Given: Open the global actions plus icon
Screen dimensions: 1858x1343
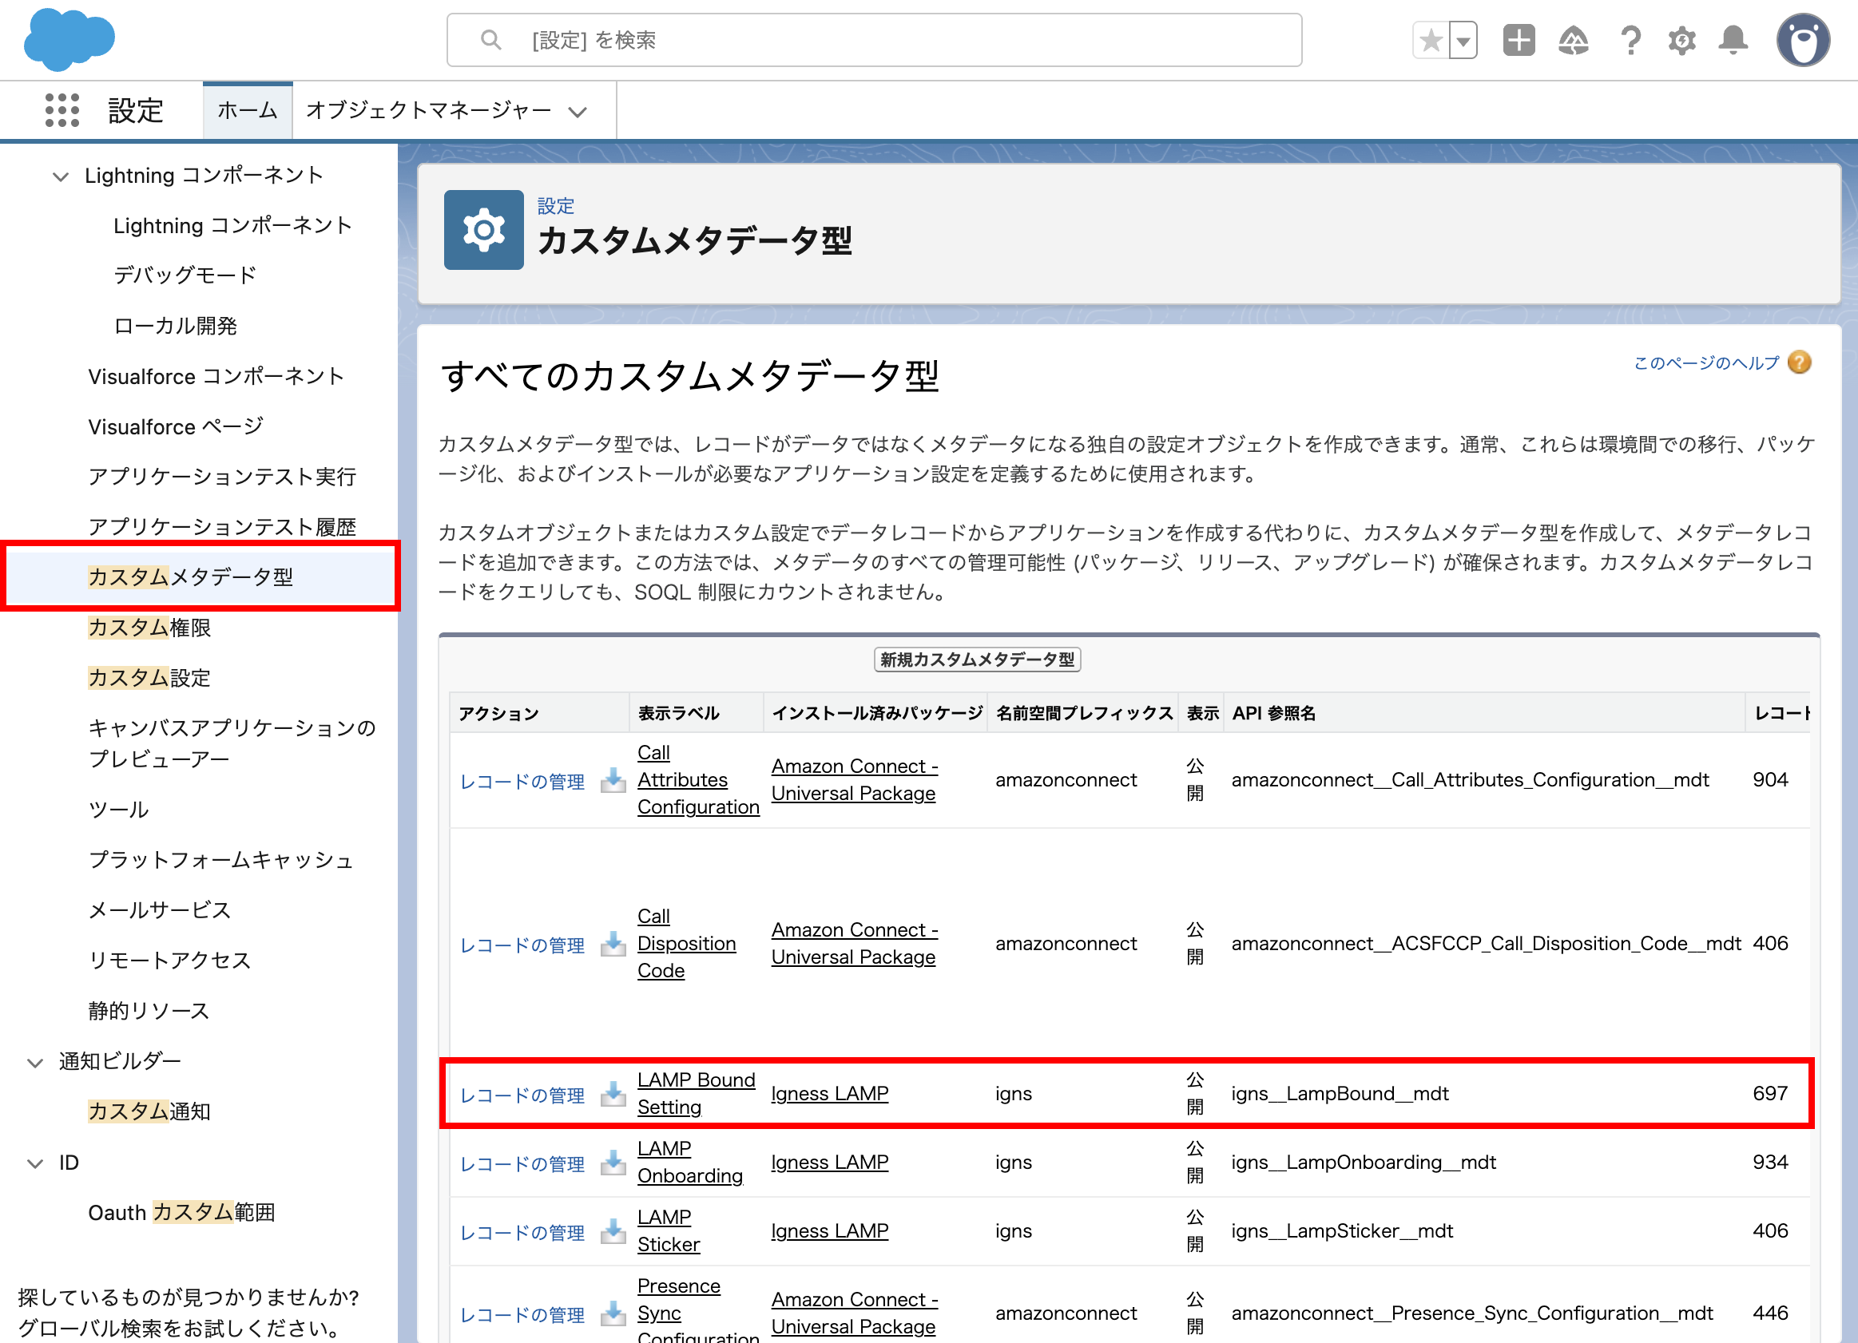Looking at the screenshot, I should [x=1518, y=40].
